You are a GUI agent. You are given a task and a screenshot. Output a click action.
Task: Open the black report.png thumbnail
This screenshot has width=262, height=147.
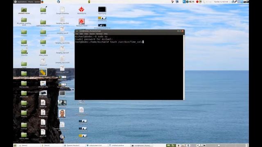coord(102,10)
